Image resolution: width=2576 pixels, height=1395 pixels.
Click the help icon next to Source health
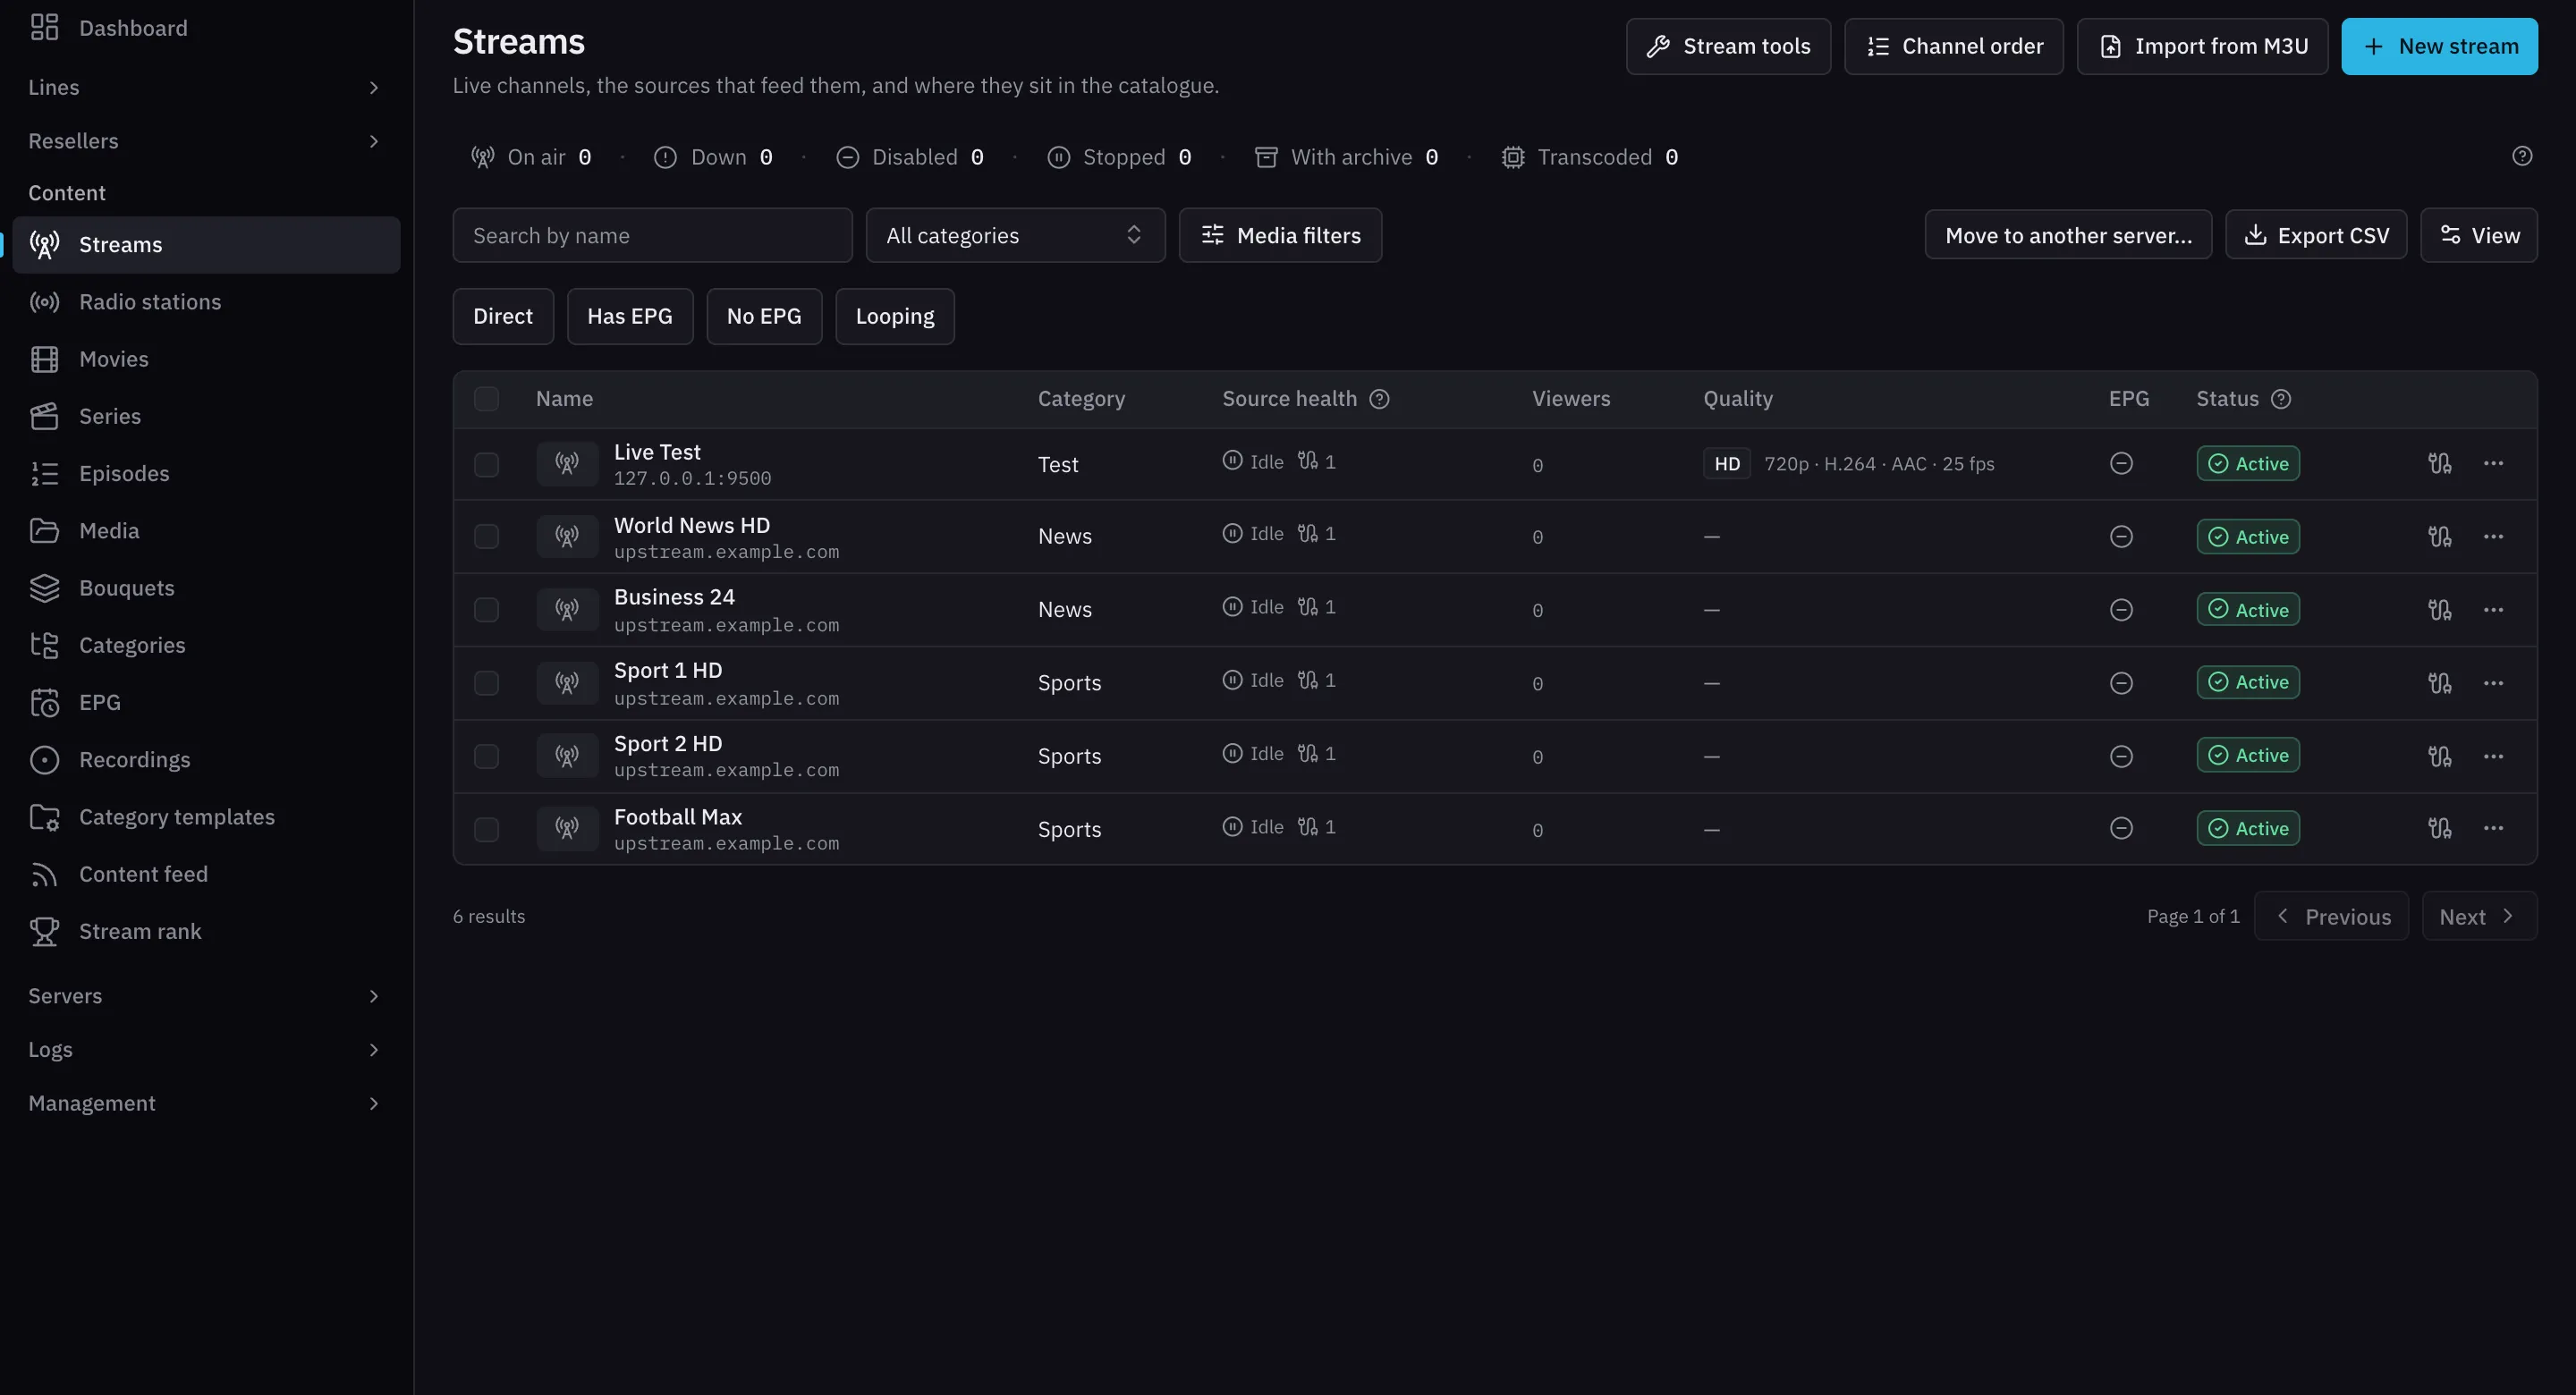(x=1379, y=399)
